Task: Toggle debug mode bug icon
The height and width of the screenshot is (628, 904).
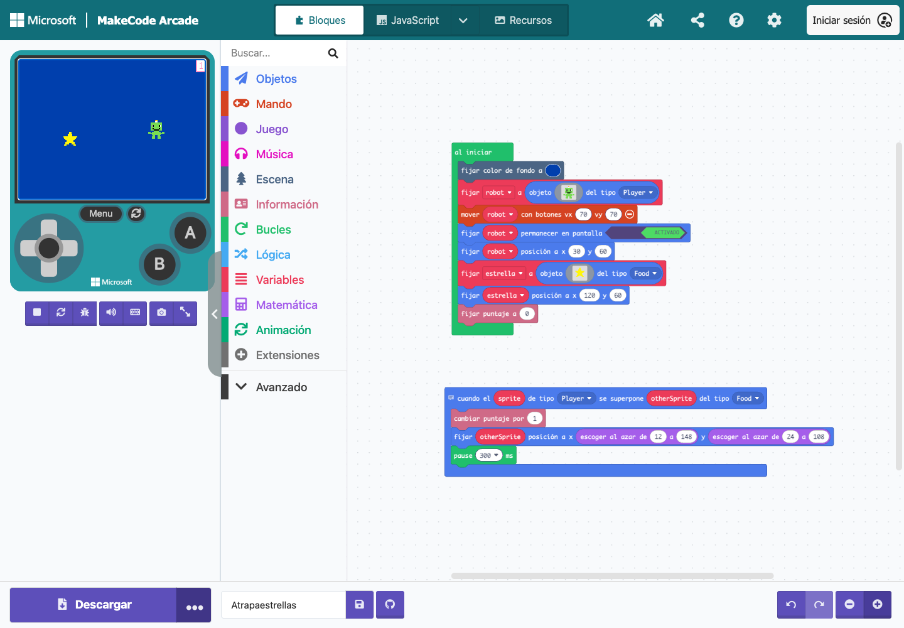Action: click(85, 312)
